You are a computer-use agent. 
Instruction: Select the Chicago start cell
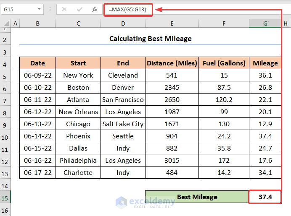click(x=78, y=124)
